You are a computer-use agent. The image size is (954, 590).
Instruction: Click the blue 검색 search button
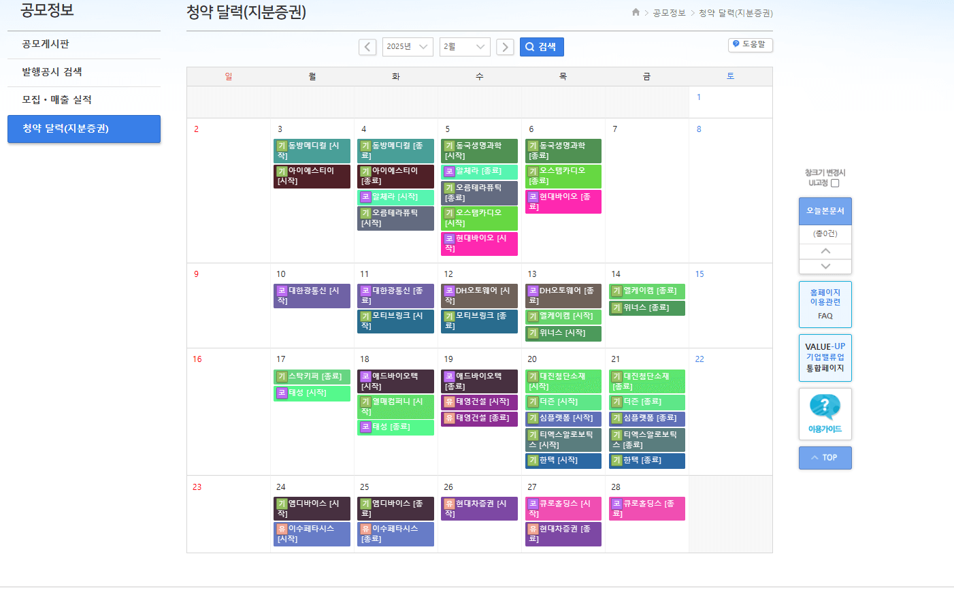tap(542, 47)
